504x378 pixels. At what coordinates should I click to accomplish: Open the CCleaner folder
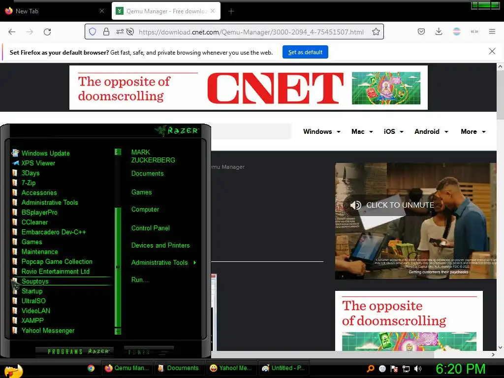click(34, 222)
